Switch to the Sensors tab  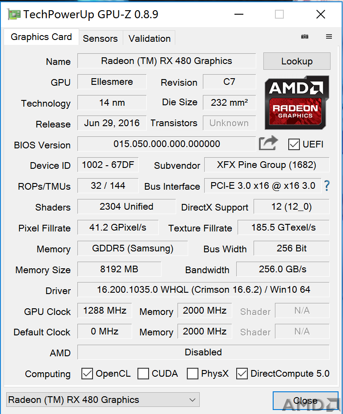coord(100,39)
